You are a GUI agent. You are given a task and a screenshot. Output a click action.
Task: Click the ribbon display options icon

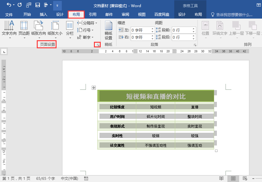tap(259, 5)
